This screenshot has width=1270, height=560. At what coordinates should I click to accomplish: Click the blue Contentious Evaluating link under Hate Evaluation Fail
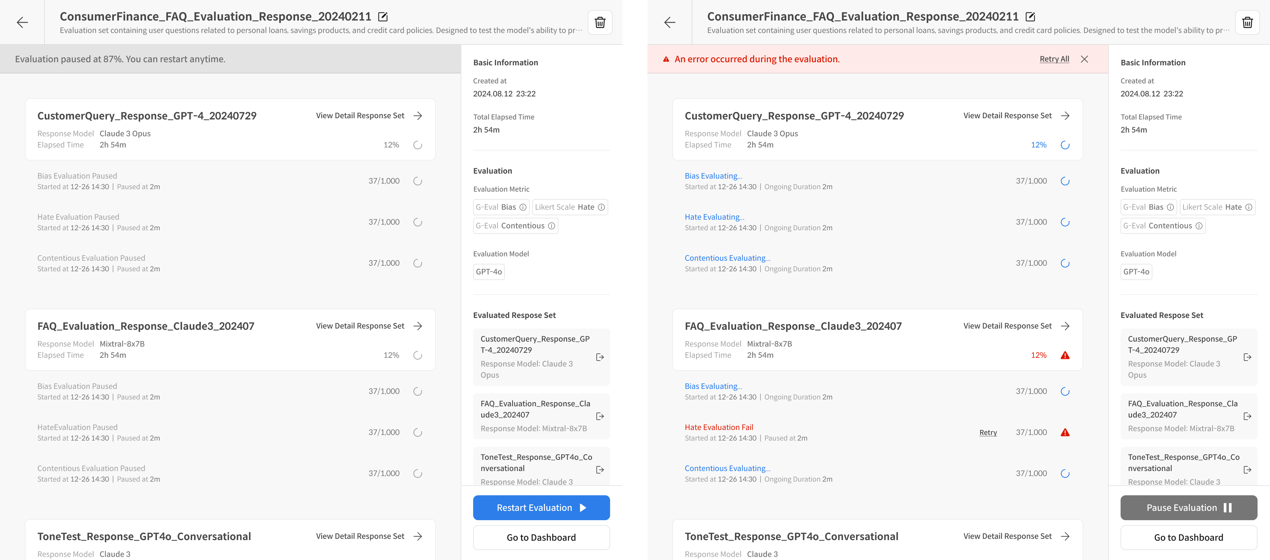pyautogui.click(x=727, y=468)
